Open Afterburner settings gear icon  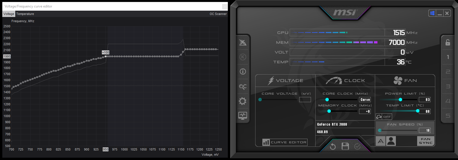coord(243,101)
